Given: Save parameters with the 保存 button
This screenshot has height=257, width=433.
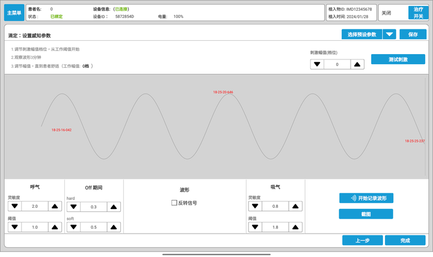Looking at the screenshot, I should coord(413,34).
